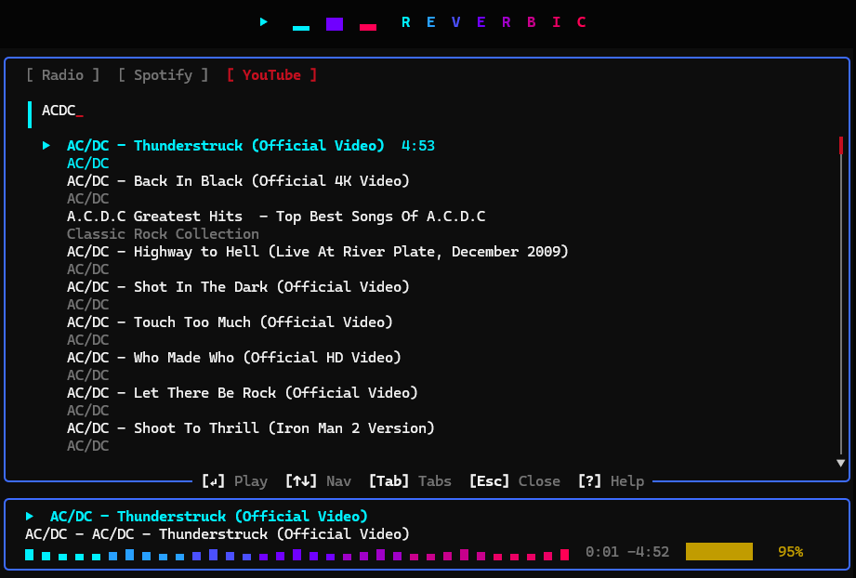The image size is (856, 578).
Task: Switch to the Spotify tab
Action: (164, 74)
